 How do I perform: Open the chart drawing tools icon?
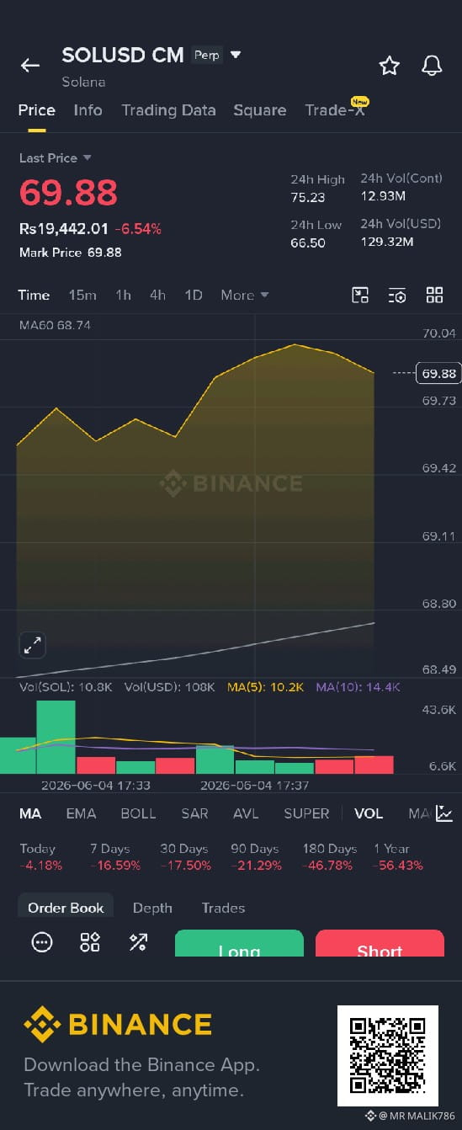tap(360, 295)
